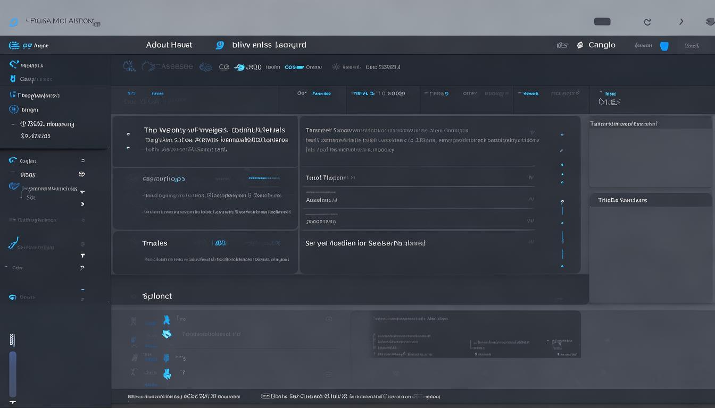Click the icon left of 'Canglo'
This screenshot has width=715, height=408.
580,45
